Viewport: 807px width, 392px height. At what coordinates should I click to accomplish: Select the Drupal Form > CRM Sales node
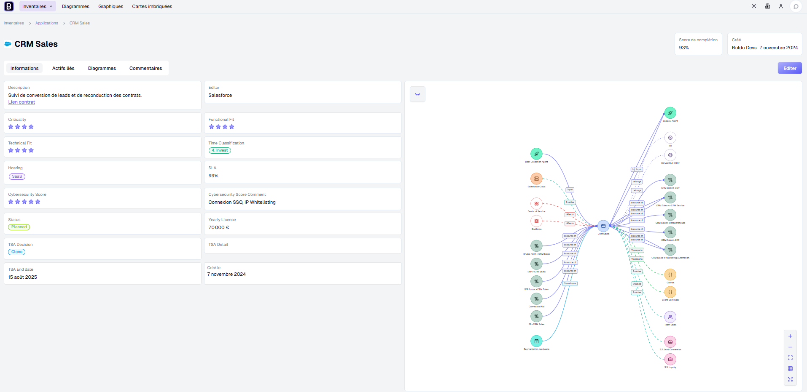tap(536, 246)
